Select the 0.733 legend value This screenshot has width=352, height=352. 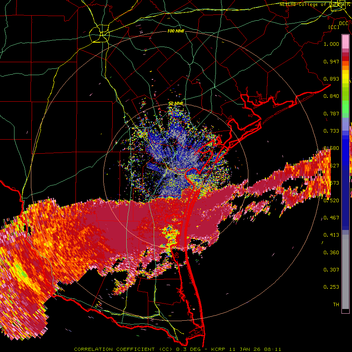(331, 131)
